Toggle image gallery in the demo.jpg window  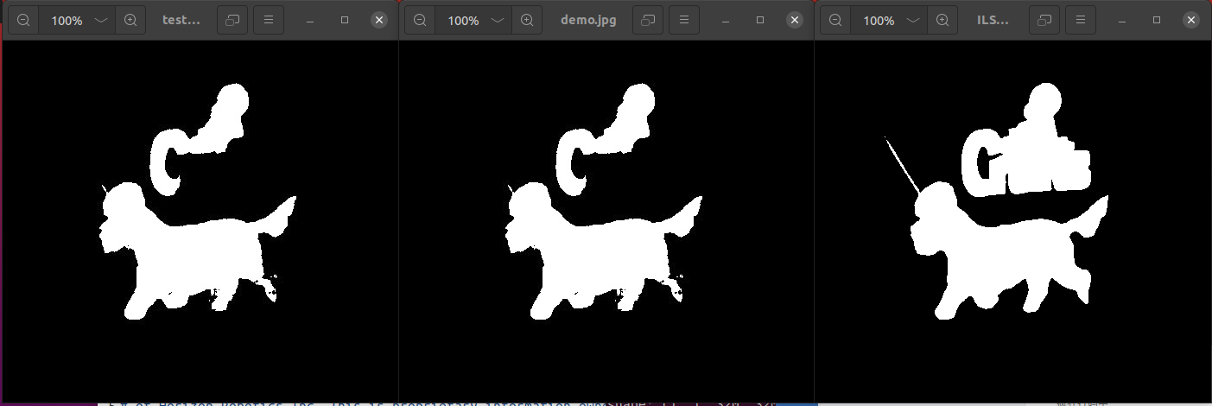[647, 20]
